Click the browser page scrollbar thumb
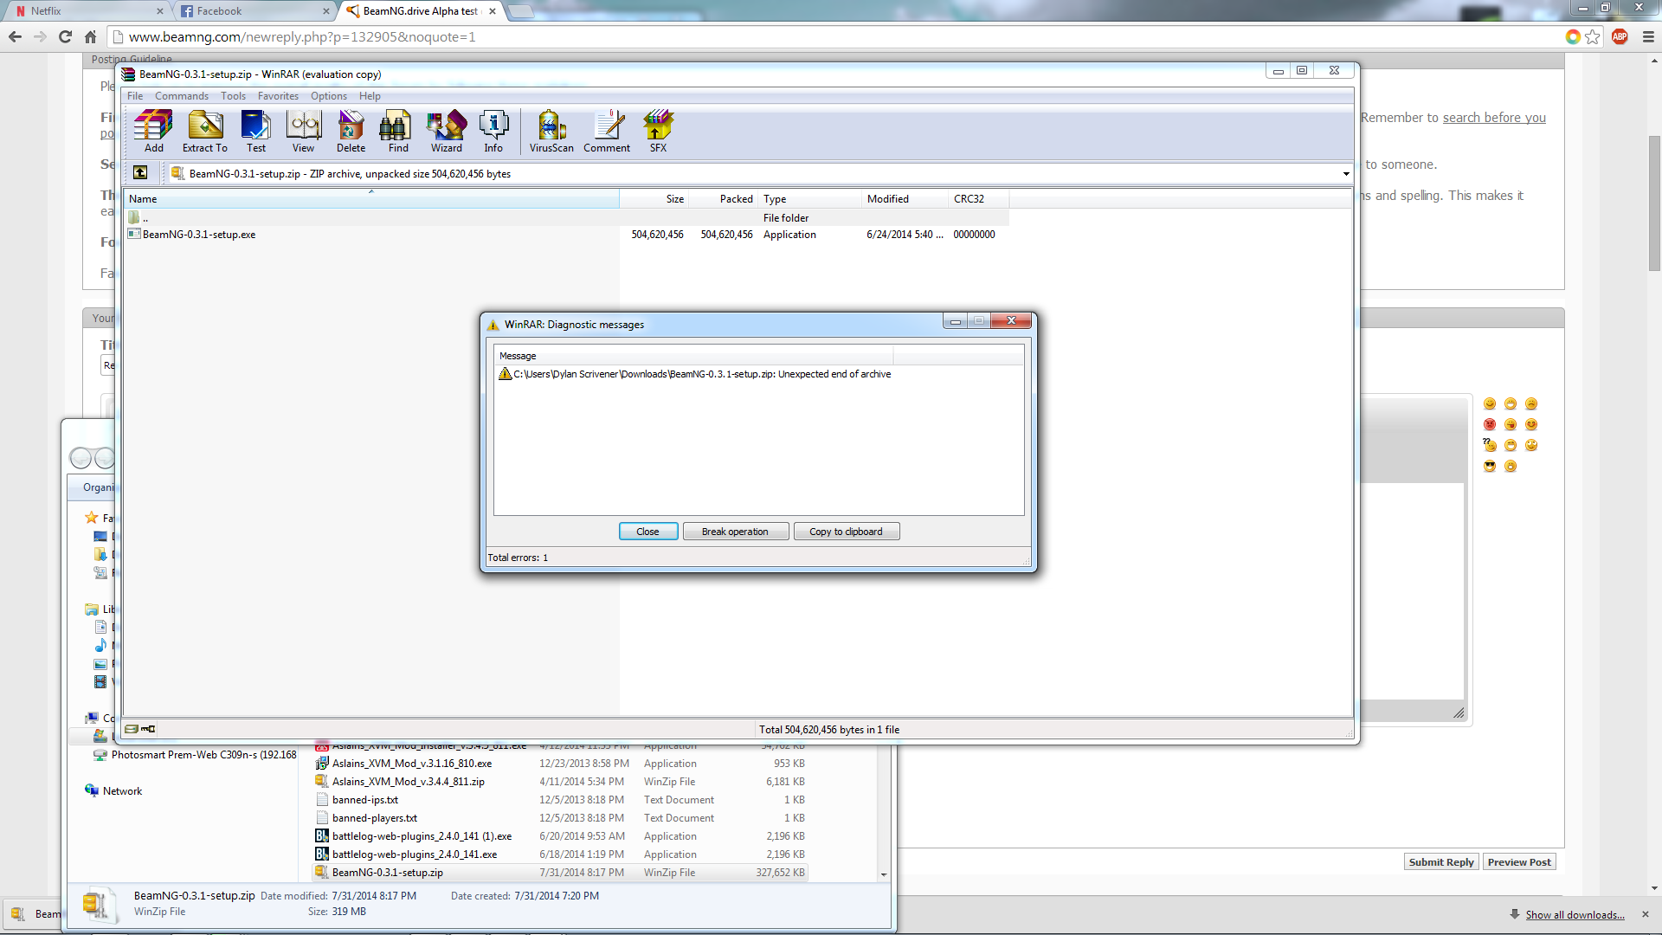The height and width of the screenshot is (935, 1662). (x=1654, y=203)
